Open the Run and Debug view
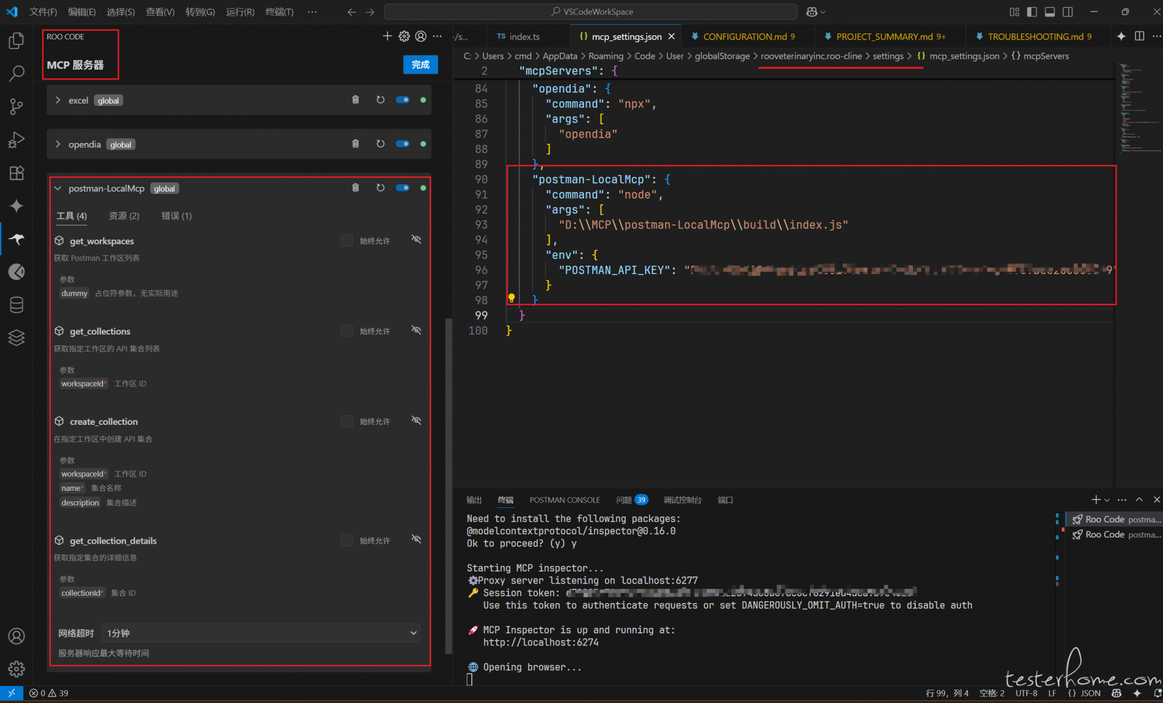1163x703 pixels. tap(16, 140)
